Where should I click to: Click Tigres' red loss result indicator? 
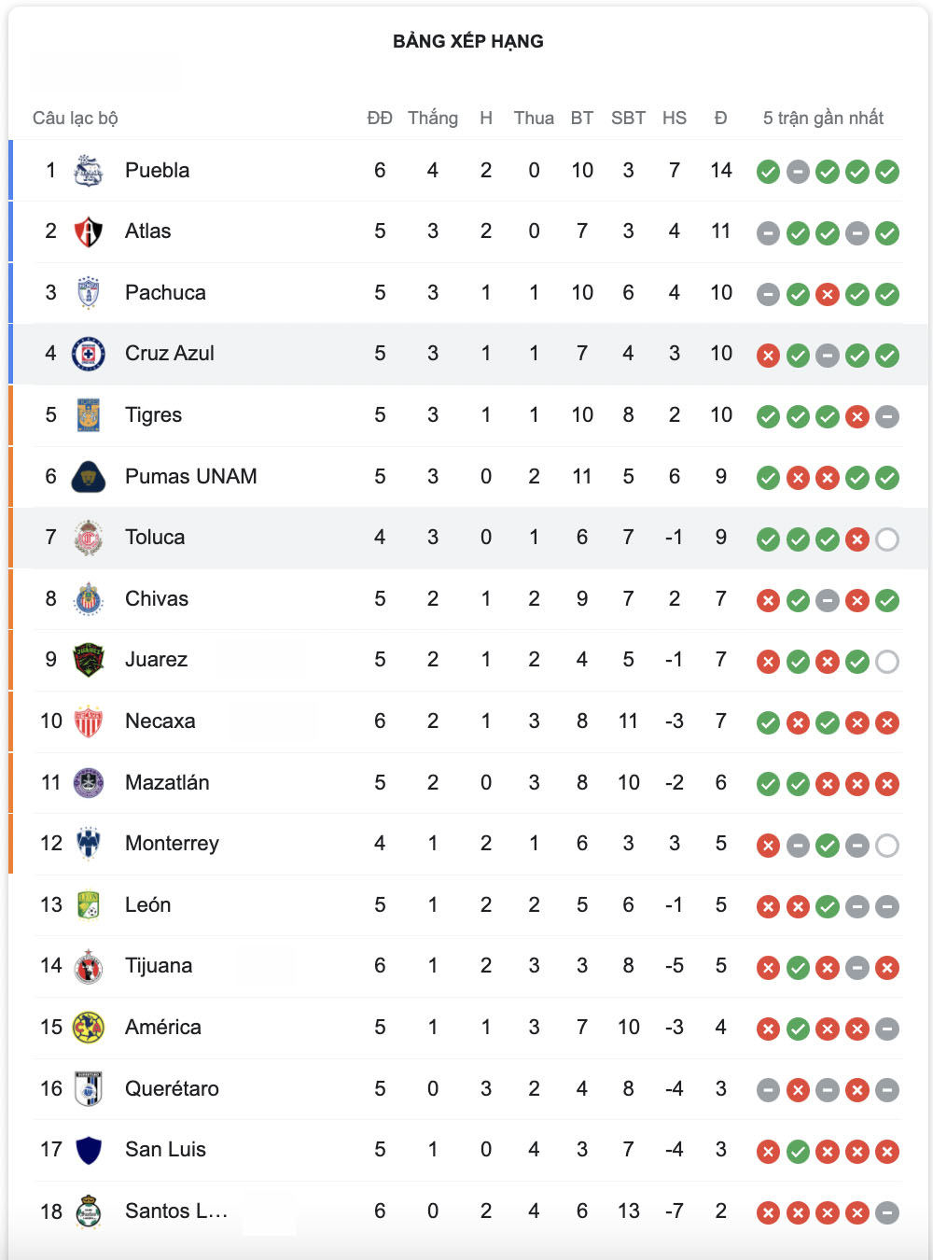857,416
